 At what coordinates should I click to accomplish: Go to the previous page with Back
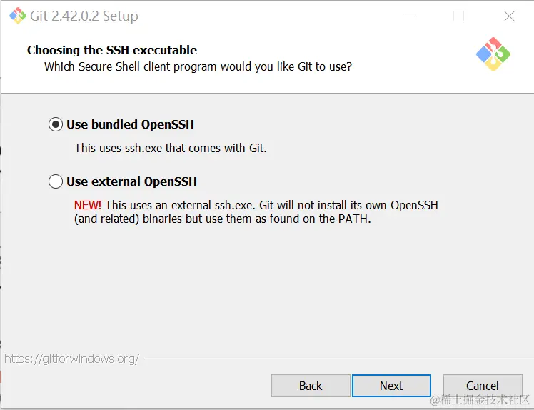click(311, 386)
